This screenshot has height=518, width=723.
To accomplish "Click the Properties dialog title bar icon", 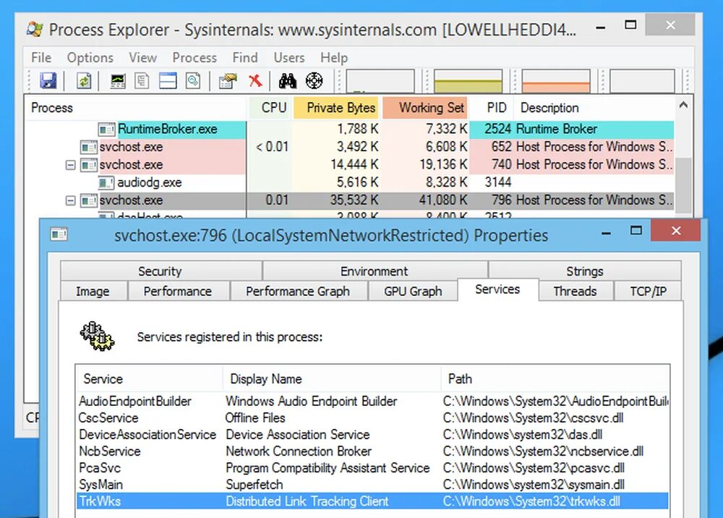I will [59, 234].
